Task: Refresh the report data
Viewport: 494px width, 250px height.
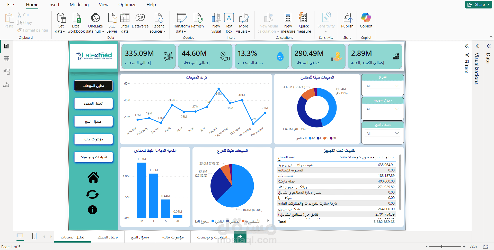Action: tap(198, 21)
